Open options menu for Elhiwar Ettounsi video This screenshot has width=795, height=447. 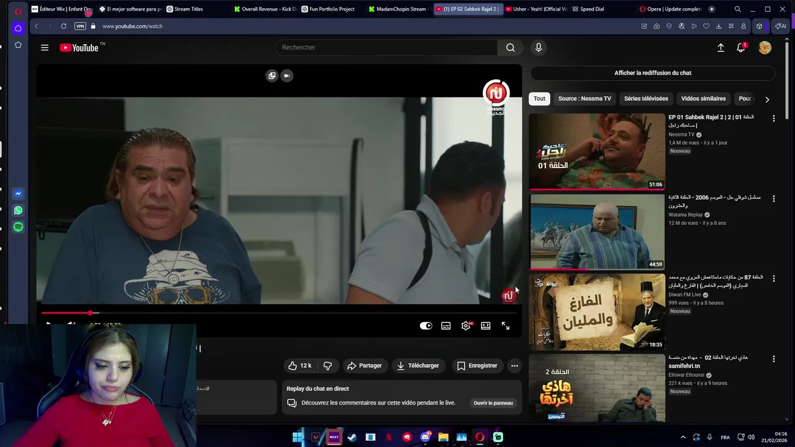click(x=773, y=359)
